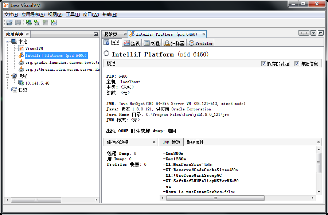Close the 保存的数据 panel
Screen dimensions: 328x215
[154, 142]
